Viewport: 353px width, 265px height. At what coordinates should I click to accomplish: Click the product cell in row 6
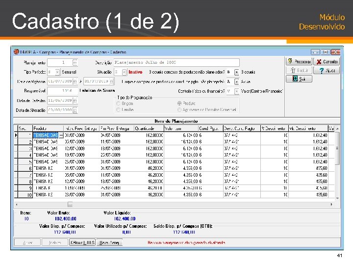[48, 168]
